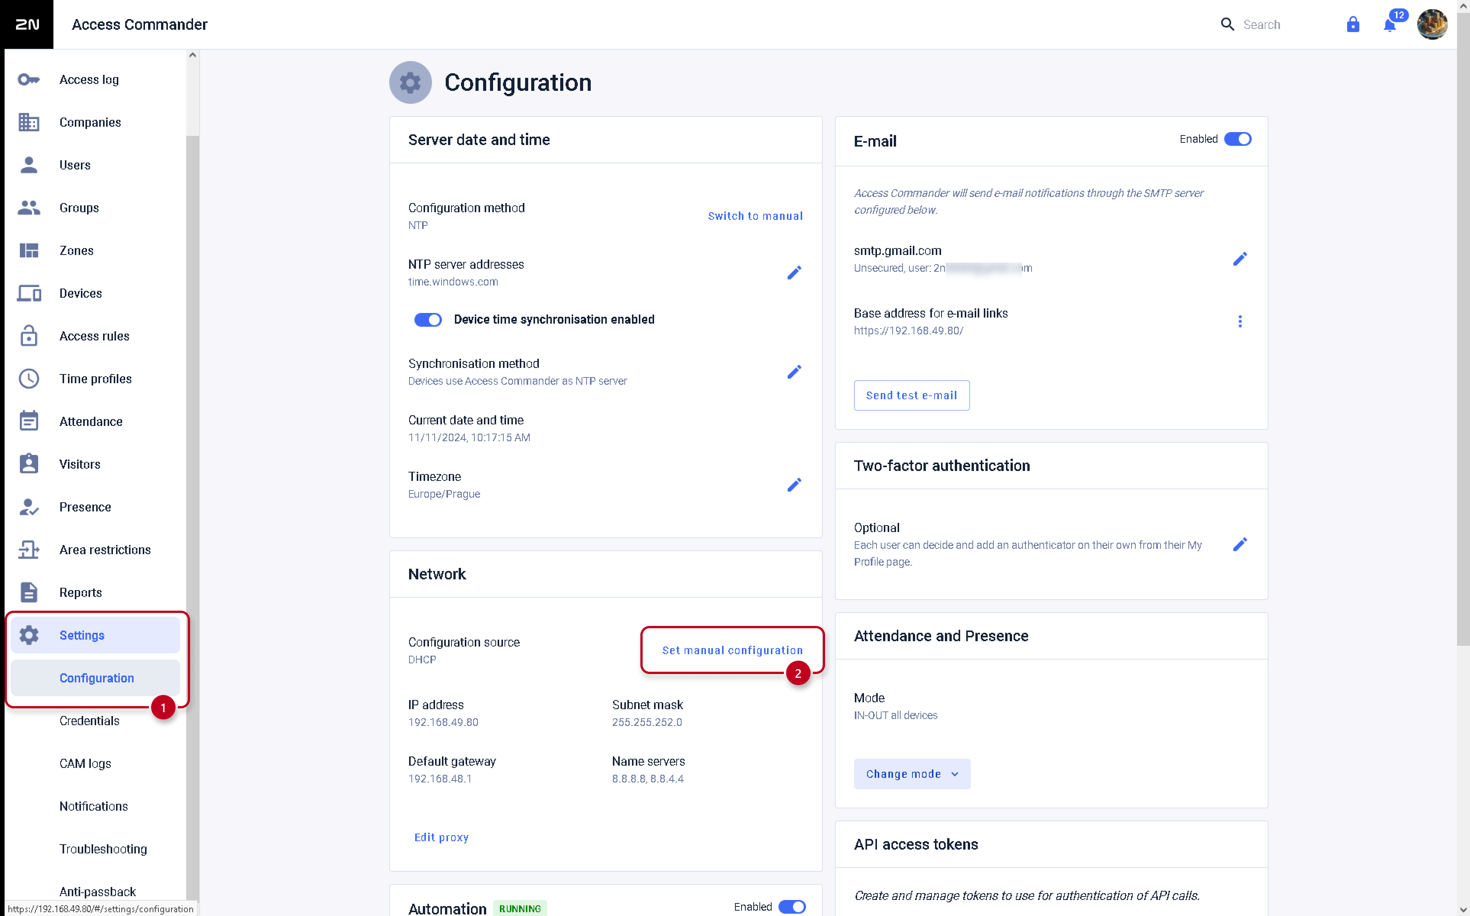The height and width of the screenshot is (916, 1470).
Task: Click the time.windows.com value
Action: (x=453, y=282)
